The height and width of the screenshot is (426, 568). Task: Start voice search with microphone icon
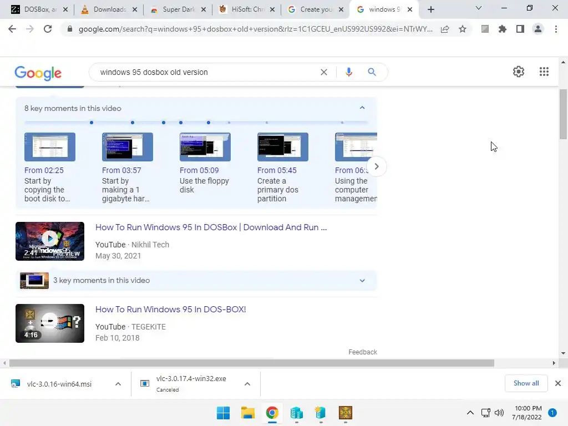pos(348,72)
